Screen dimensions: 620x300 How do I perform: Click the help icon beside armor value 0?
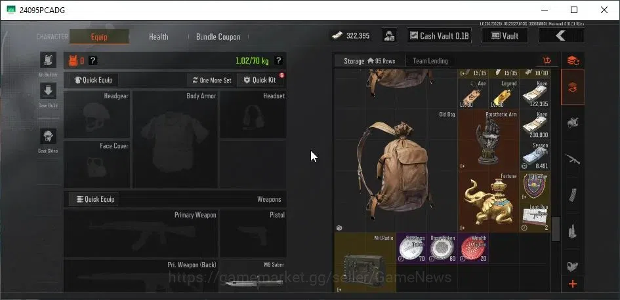pos(93,61)
